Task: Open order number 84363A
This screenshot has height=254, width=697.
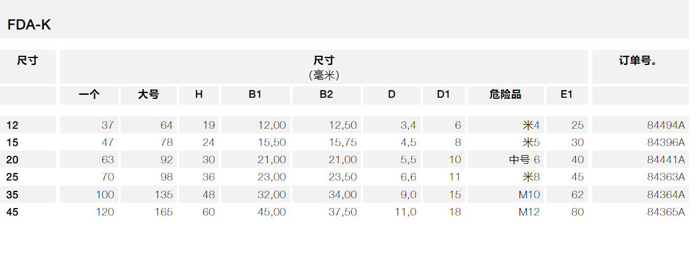Action: pyautogui.click(x=666, y=177)
